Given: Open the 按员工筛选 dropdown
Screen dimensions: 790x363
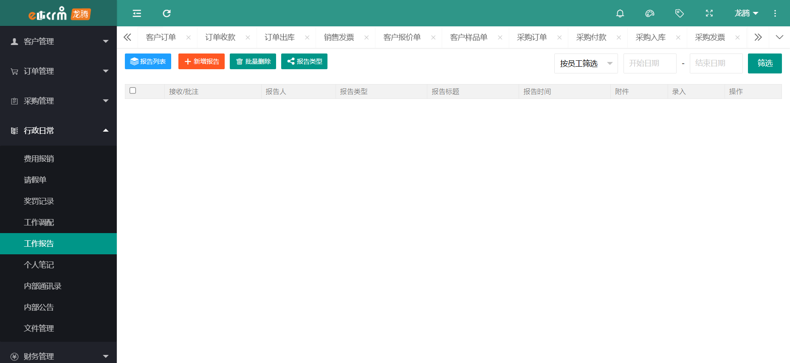Looking at the screenshot, I should pyautogui.click(x=586, y=64).
